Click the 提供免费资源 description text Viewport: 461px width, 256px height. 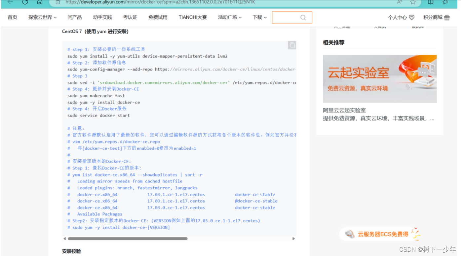coord(379,118)
